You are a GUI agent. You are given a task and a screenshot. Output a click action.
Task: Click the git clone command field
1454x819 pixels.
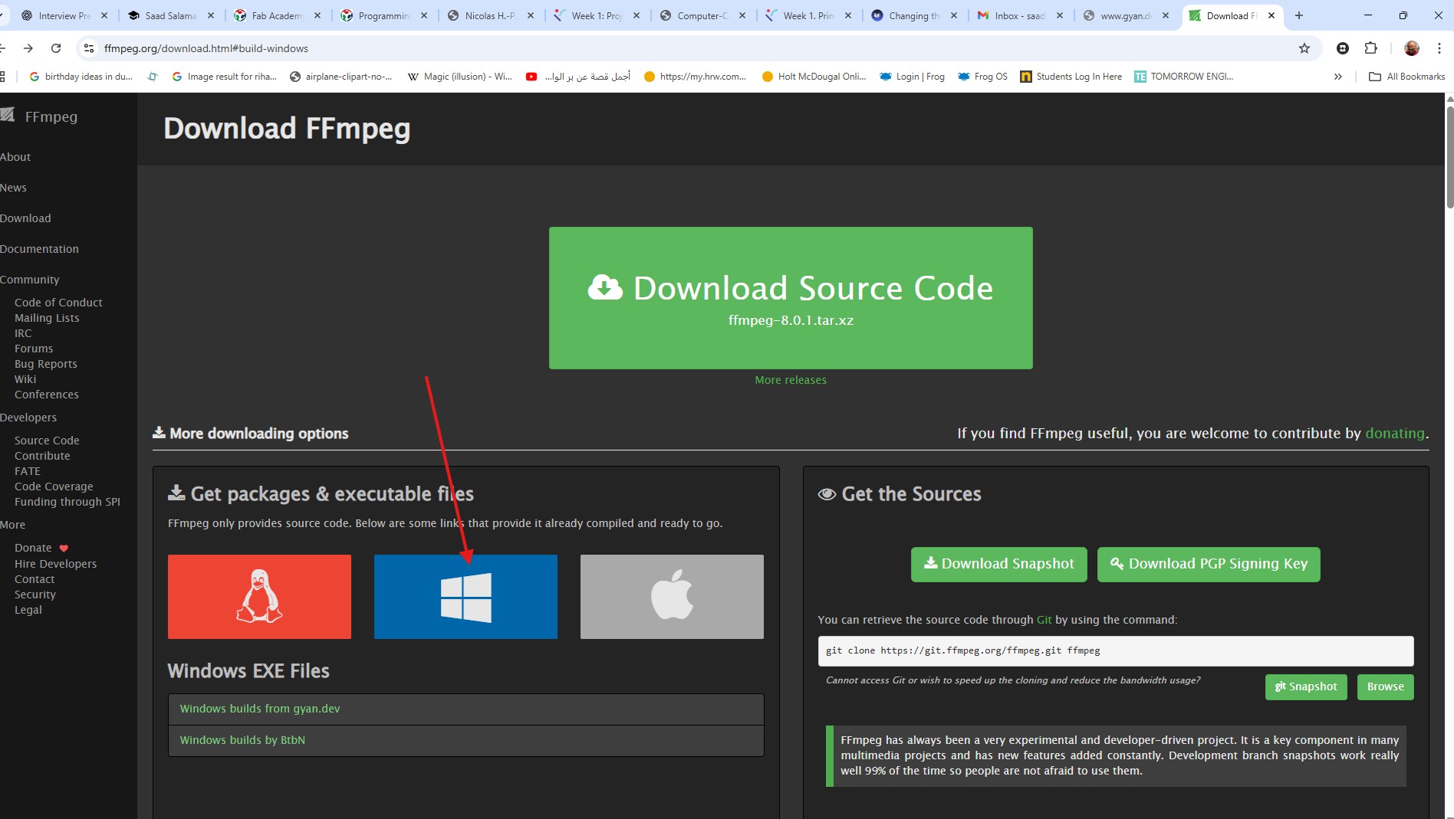coord(1116,651)
